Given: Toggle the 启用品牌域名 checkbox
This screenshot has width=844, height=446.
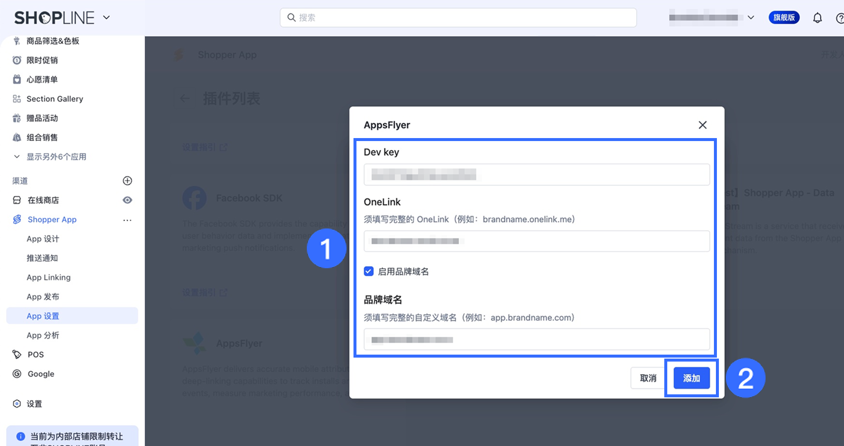Looking at the screenshot, I should point(368,271).
